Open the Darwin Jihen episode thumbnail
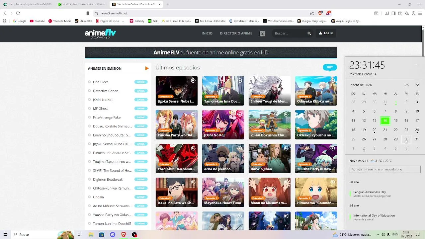425x239 pixels. click(x=270, y=158)
